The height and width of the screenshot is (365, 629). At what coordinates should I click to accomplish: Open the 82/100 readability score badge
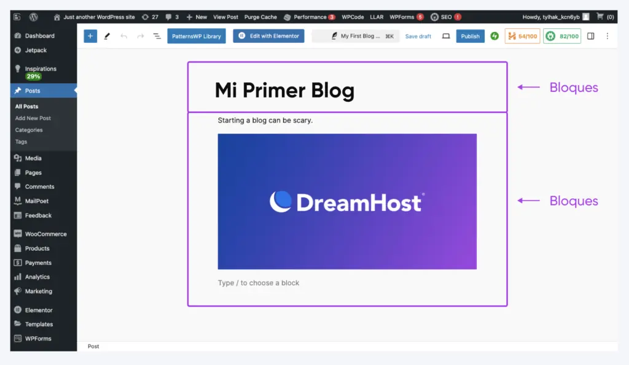[561, 36]
